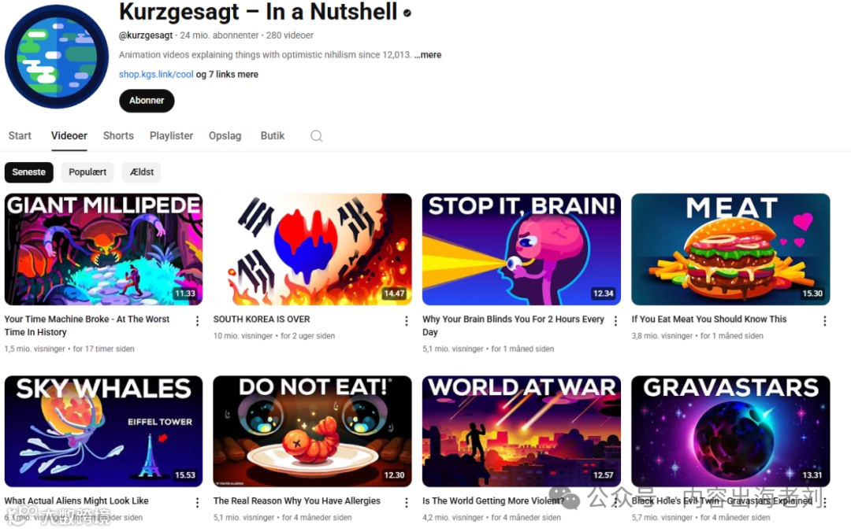
Task: Play the GRAVASTARS video thumbnail
Action: 730,431
